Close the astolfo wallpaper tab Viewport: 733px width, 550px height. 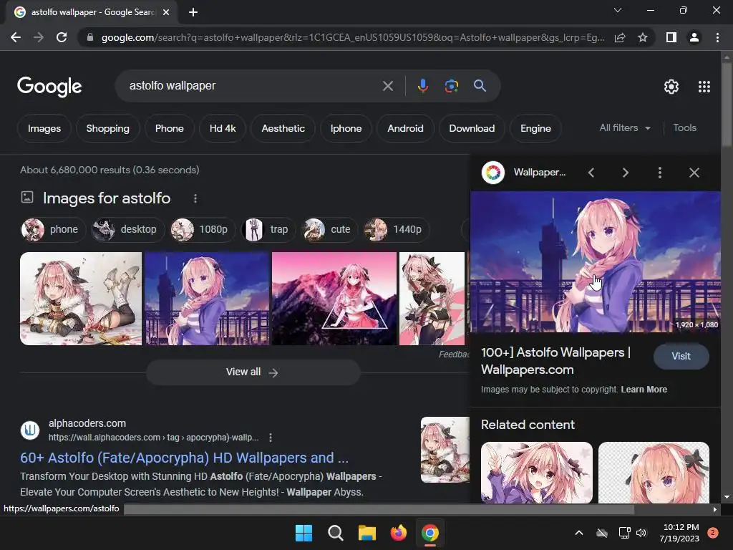click(166, 12)
